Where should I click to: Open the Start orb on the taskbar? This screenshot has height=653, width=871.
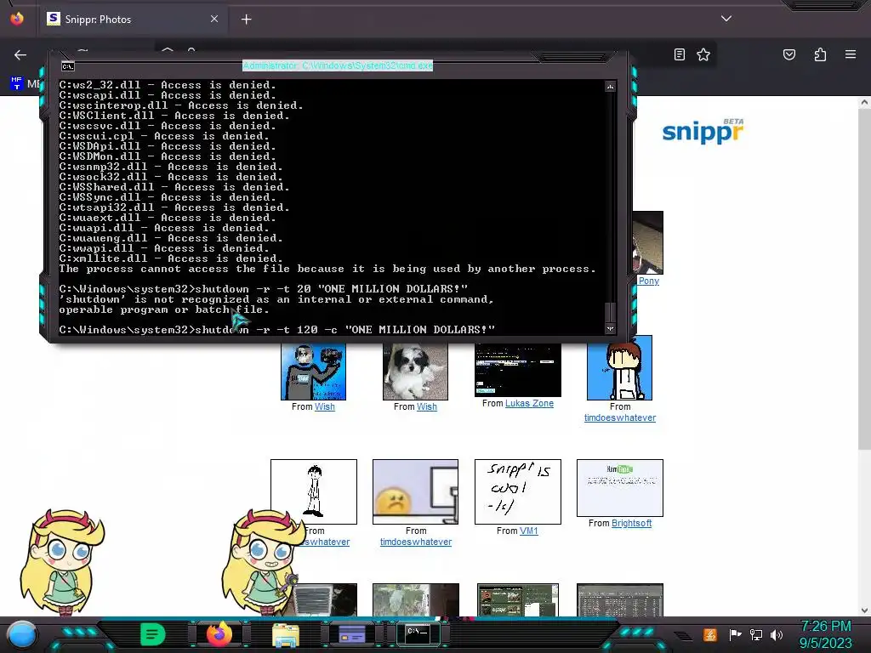click(x=21, y=634)
